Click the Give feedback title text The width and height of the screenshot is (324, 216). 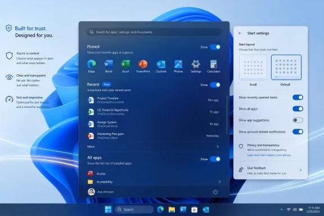(256, 168)
